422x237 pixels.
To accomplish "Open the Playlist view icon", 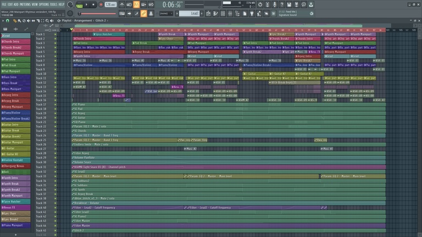I will click(x=208, y=13).
